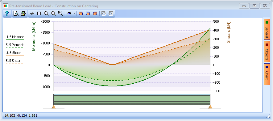Open print preview with magnifier page icon
Screen dimensions: 273x121
(16, 13)
